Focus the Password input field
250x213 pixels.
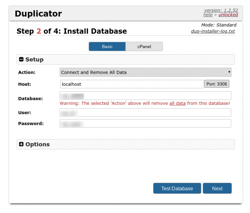click(x=145, y=124)
